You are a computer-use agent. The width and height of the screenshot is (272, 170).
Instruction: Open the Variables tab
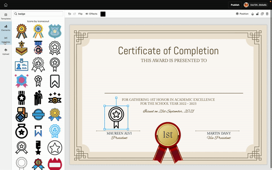coord(6,40)
